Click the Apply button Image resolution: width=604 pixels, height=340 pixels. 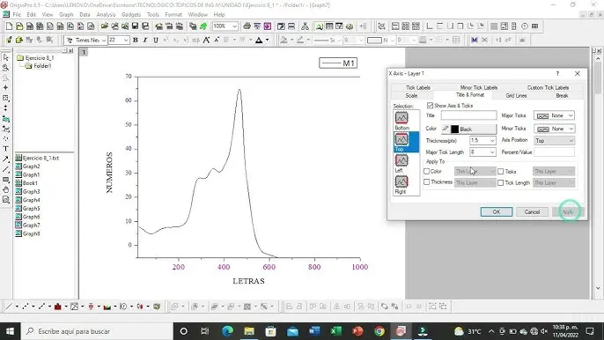click(x=568, y=212)
